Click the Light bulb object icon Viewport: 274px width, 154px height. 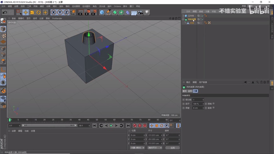click(147, 13)
